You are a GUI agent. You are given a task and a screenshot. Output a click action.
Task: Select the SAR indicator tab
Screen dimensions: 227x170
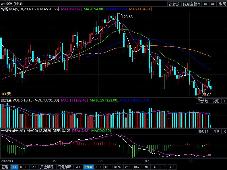pos(34,167)
